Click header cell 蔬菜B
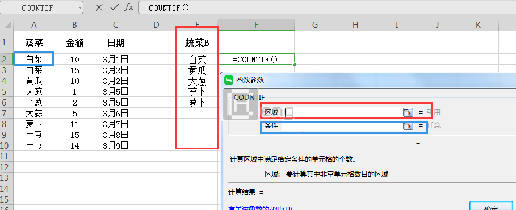Screen dimensions: 516x210 coord(197,43)
